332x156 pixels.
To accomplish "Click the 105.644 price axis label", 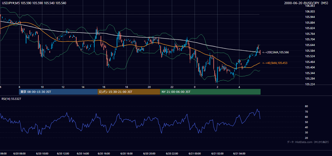I will 310,45.
